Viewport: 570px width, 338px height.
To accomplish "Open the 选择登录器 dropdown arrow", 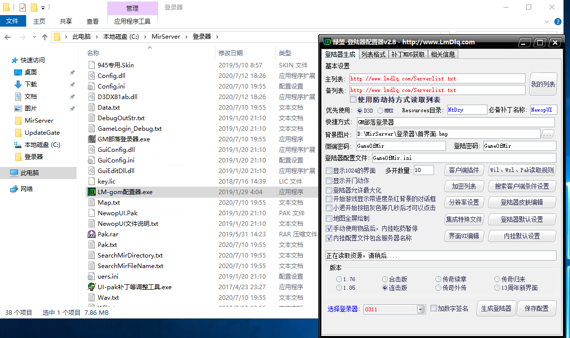I will tap(420, 309).
